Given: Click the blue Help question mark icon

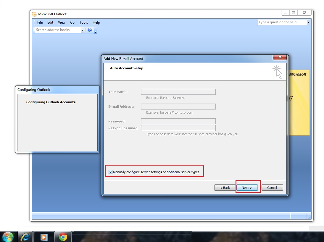Looking at the screenshot, I should (90, 30).
